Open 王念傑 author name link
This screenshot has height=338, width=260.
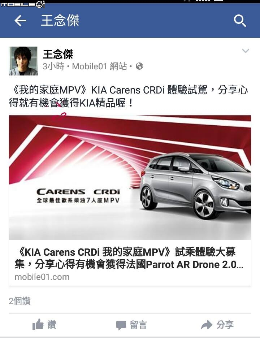58,54
